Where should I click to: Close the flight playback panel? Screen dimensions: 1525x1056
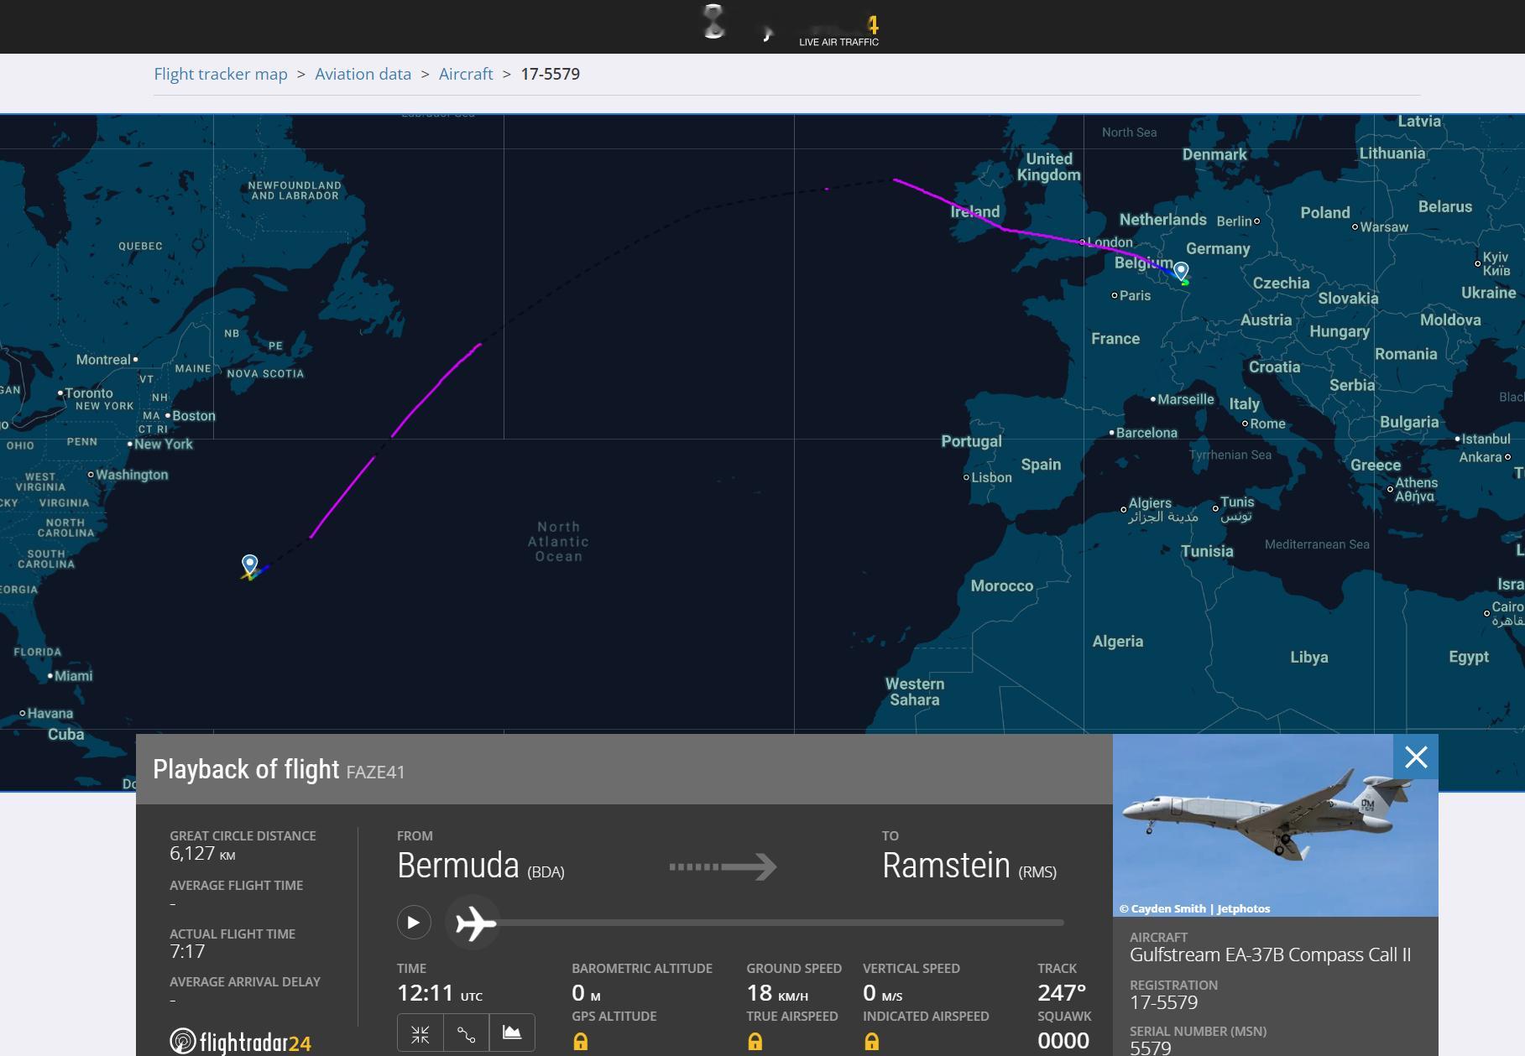click(x=1416, y=757)
